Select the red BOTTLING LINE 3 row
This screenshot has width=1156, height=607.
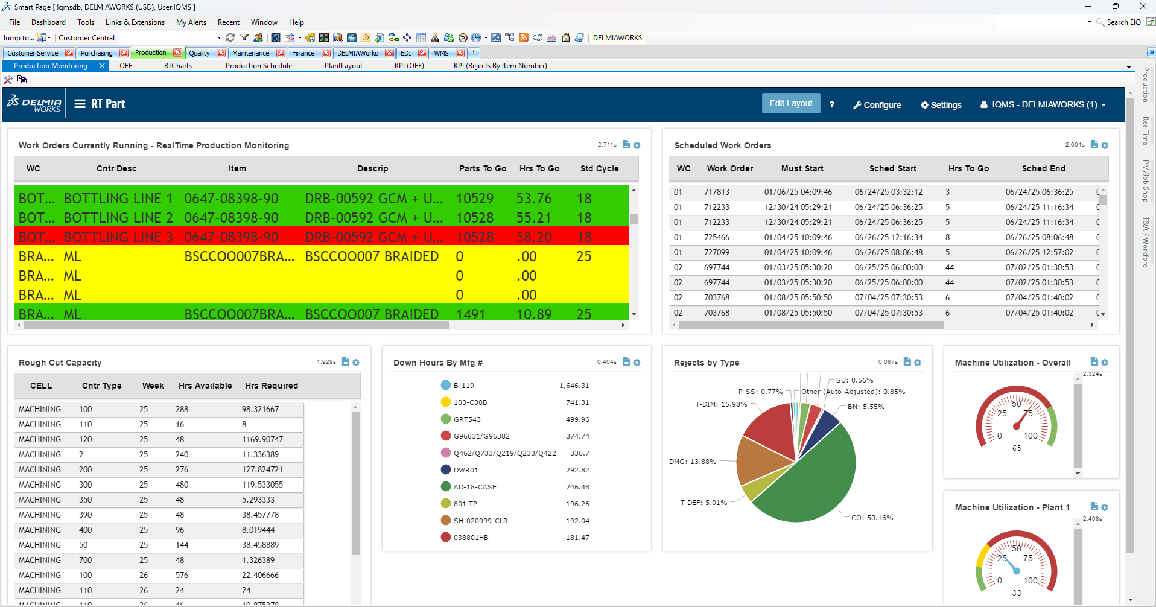pos(321,237)
